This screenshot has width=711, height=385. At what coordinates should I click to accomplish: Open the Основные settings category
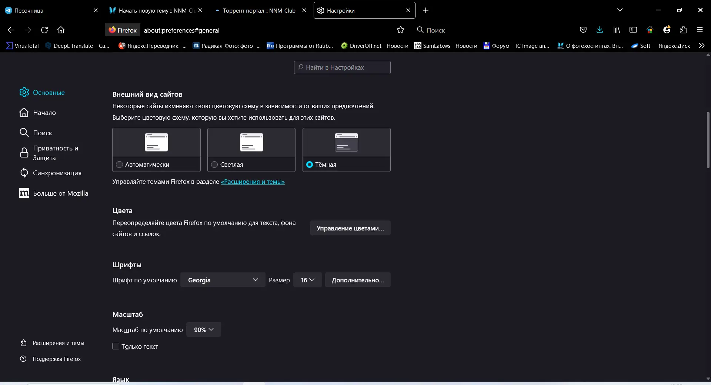(42, 92)
